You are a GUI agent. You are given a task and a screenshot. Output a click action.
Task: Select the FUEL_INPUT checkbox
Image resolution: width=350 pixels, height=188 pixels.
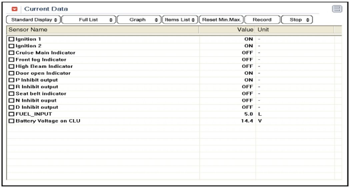tap(11, 114)
